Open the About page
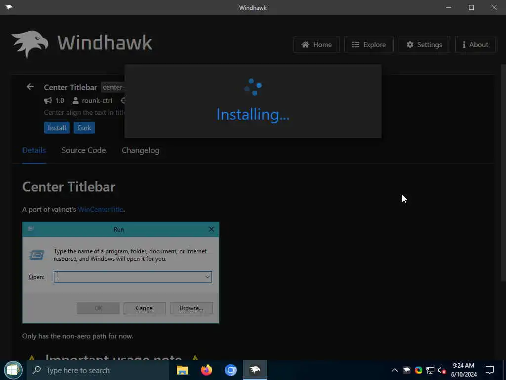Viewport: 506px width, 380px height. [475, 45]
